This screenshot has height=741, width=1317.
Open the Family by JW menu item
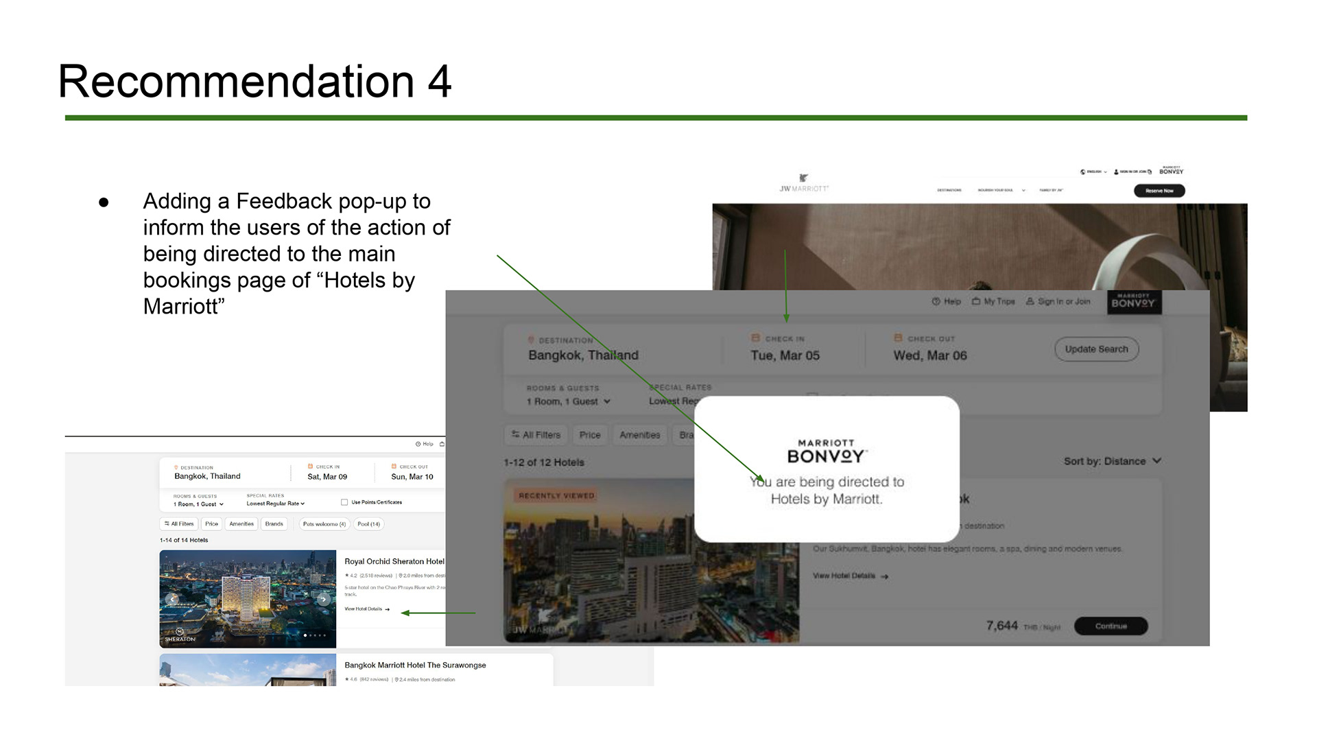pyautogui.click(x=1051, y=190)
